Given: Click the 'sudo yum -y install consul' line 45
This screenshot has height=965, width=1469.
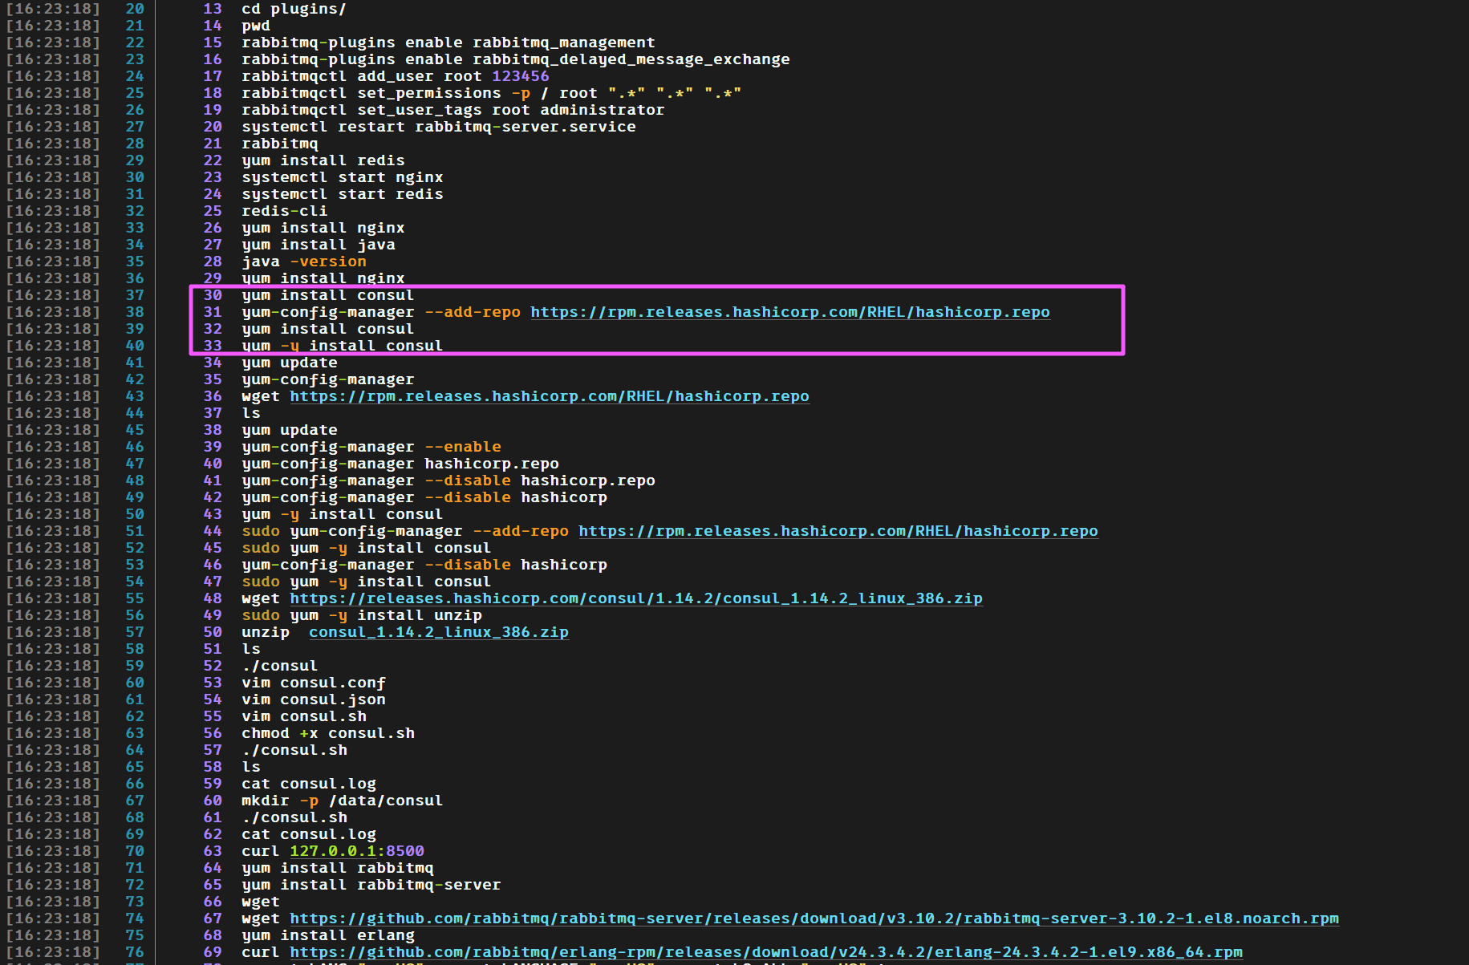Looking at the screenshot, I should [x=367, y=548].
